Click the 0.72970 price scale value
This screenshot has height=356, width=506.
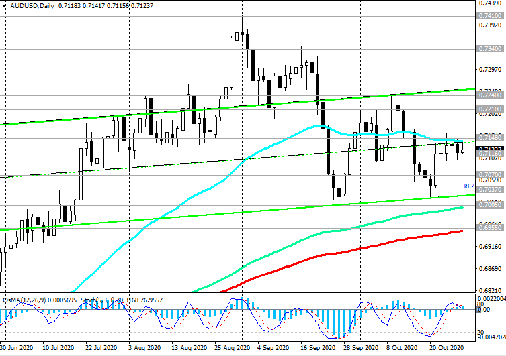coord(490,70)
